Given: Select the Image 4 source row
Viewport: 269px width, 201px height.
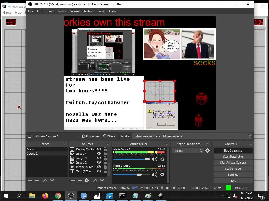Looking at the screenshot, I should pos(88,153).
